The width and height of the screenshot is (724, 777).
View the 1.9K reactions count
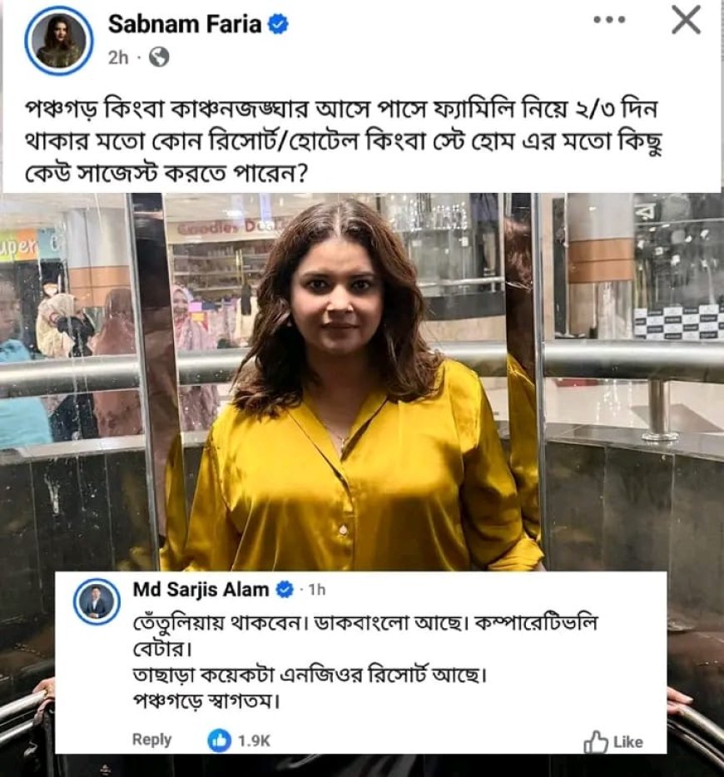(x=254, y=741)
